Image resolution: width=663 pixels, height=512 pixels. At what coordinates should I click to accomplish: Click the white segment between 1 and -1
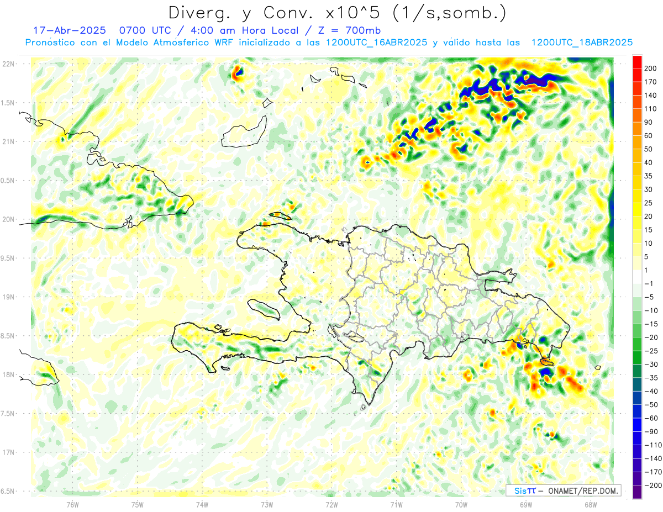click(637, 277)
